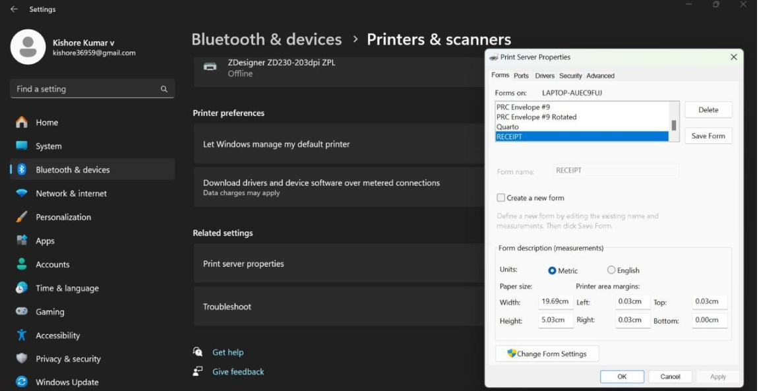The width and height of the screenshot is (759, 391).
Task: Open the System settings category
Action: tap(92, 146)
